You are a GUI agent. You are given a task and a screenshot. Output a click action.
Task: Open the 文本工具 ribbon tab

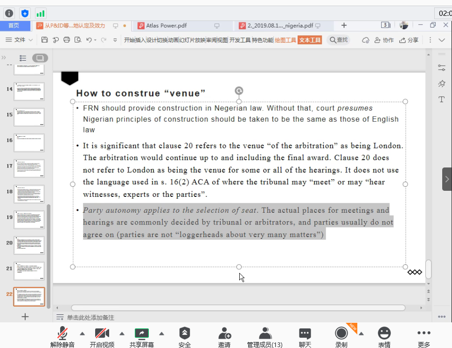pyautogui.click(x=310, y=40)
